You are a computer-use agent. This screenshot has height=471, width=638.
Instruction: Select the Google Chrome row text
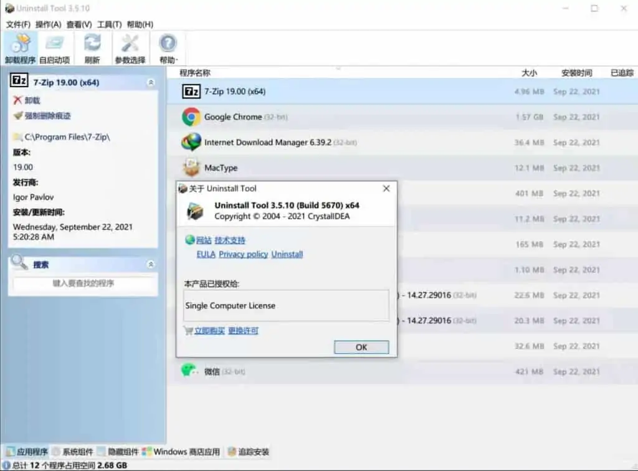pos(233,117)
